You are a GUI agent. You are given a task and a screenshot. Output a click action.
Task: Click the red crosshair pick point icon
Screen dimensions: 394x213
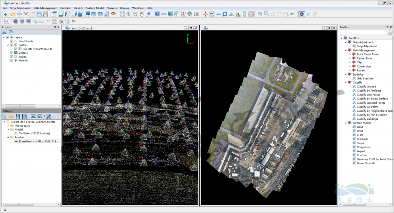(205, 14)
